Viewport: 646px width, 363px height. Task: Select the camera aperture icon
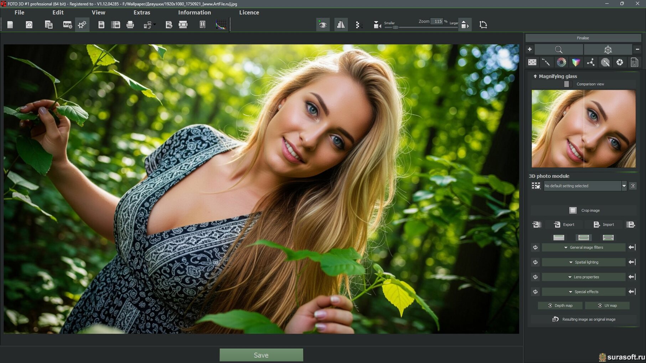tap(620, 62)
